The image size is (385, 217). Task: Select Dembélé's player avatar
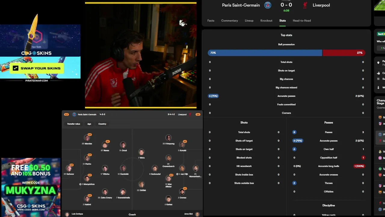click(x=123, y=168)
